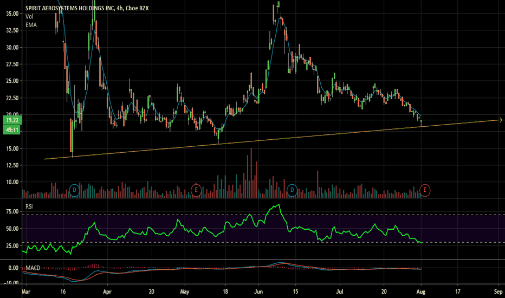Image resolution: width=505 pixels, height=298 pixels.
Task: Click the 18 date label after May
Action: [x=225, y=291]
